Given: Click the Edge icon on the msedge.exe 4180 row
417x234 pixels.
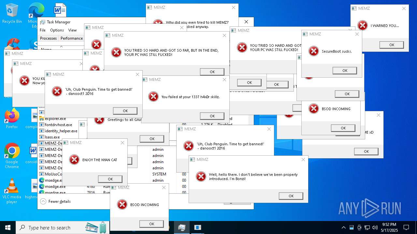Looking at the screenshot, I should (42, 187).
